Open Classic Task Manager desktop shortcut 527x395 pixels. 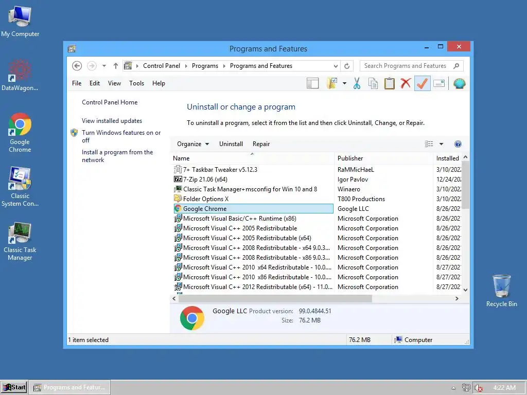click(x=20, y=241)
